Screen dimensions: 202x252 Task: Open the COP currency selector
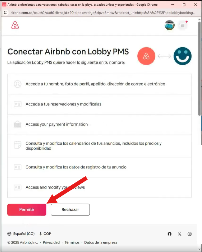45,234
